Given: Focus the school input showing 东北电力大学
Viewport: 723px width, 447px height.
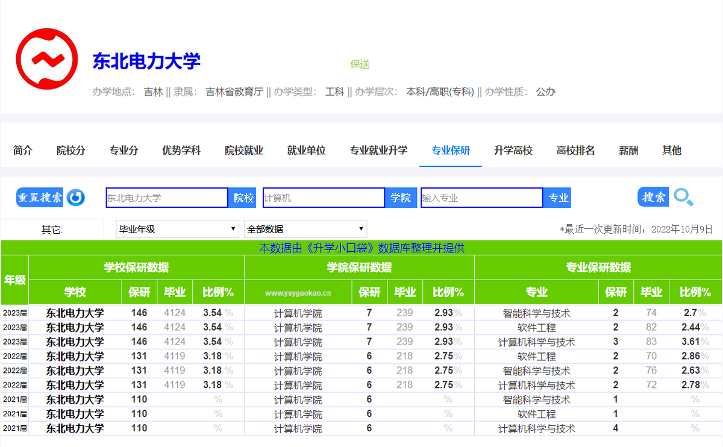Looking at the screenshot, I should tap(167, 198).
